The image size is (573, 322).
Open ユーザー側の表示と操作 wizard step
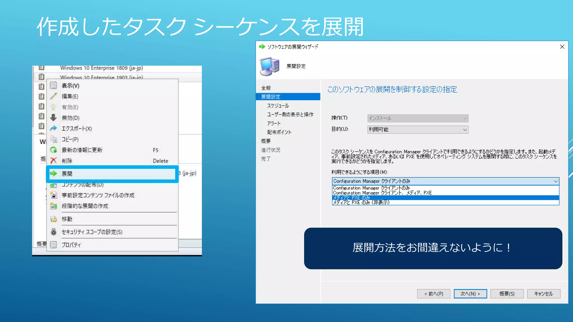point(290,114)
